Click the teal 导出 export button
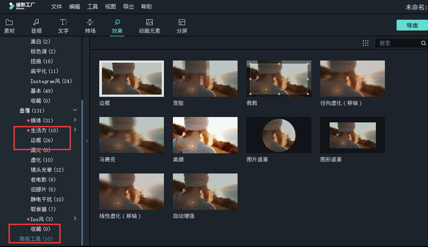This screenshot has height=247, width=428. pyautogui.click(x=412, y=25)
